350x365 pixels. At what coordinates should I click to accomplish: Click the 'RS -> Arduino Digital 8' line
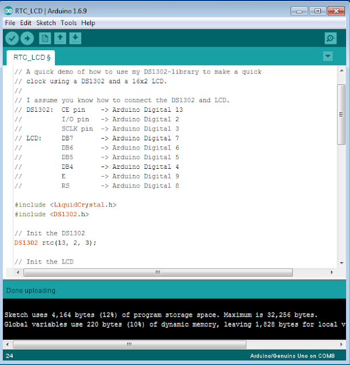(x=96, y=186)
